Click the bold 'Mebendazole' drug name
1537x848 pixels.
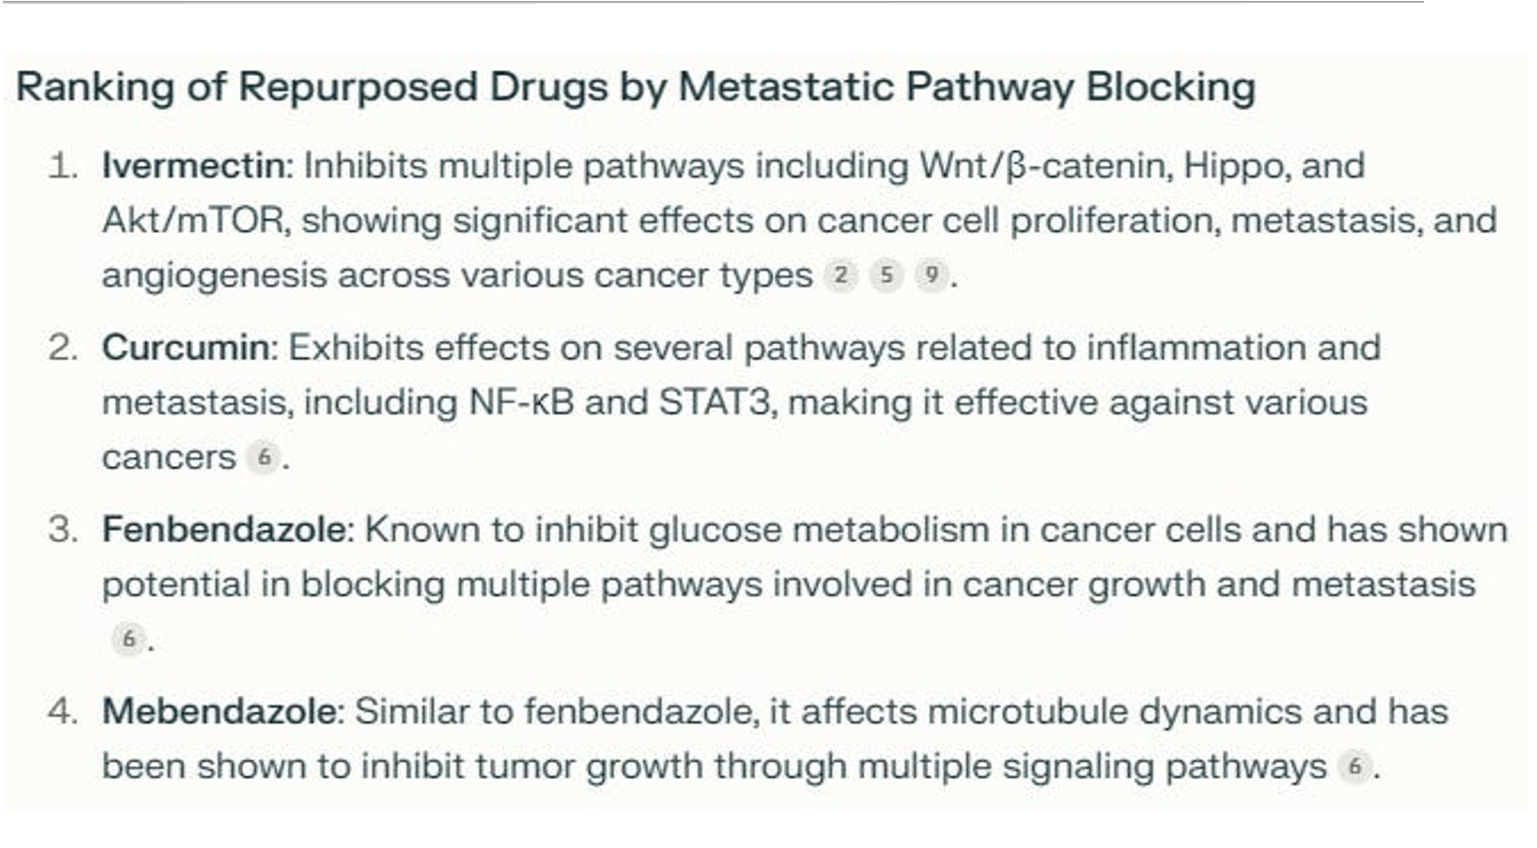point(219,712)
